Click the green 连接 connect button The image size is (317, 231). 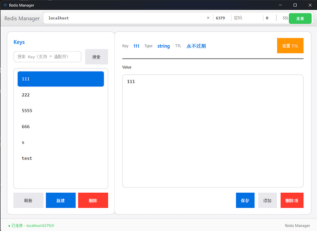tap(300, 18)
